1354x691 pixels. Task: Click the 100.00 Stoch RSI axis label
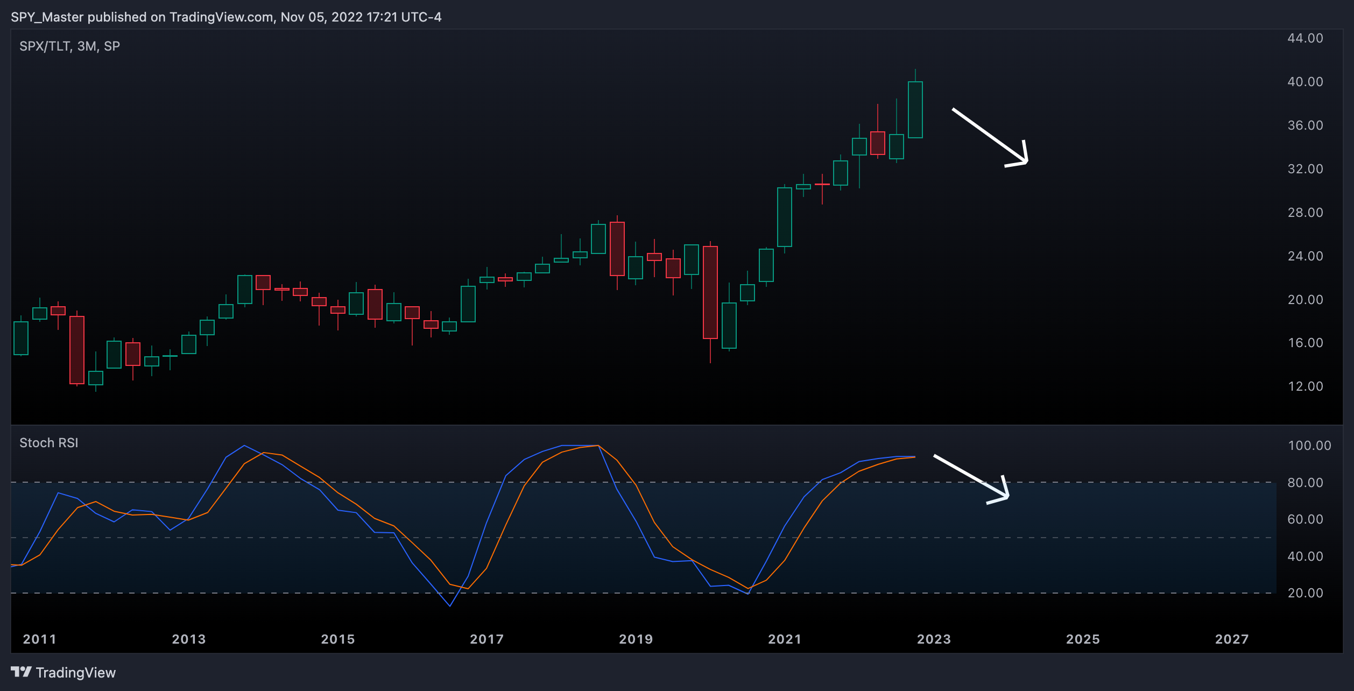[x=1309, y=446]
